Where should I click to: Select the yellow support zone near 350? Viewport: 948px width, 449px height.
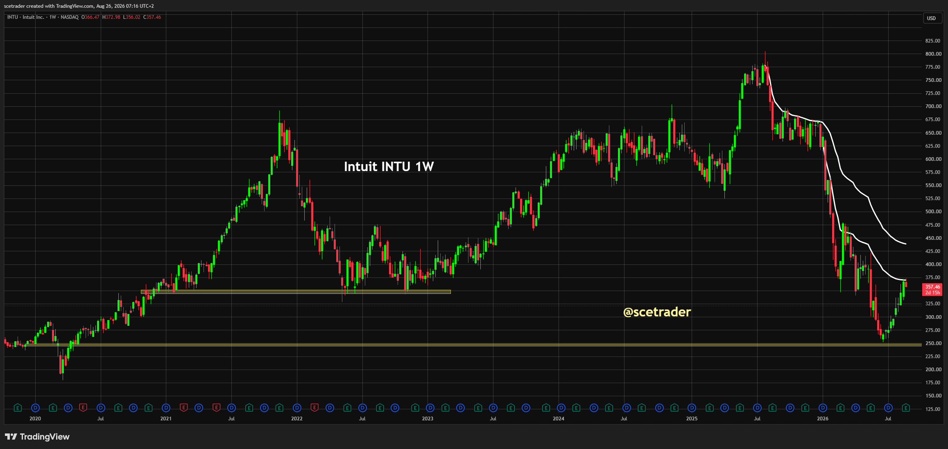point(296,292)
